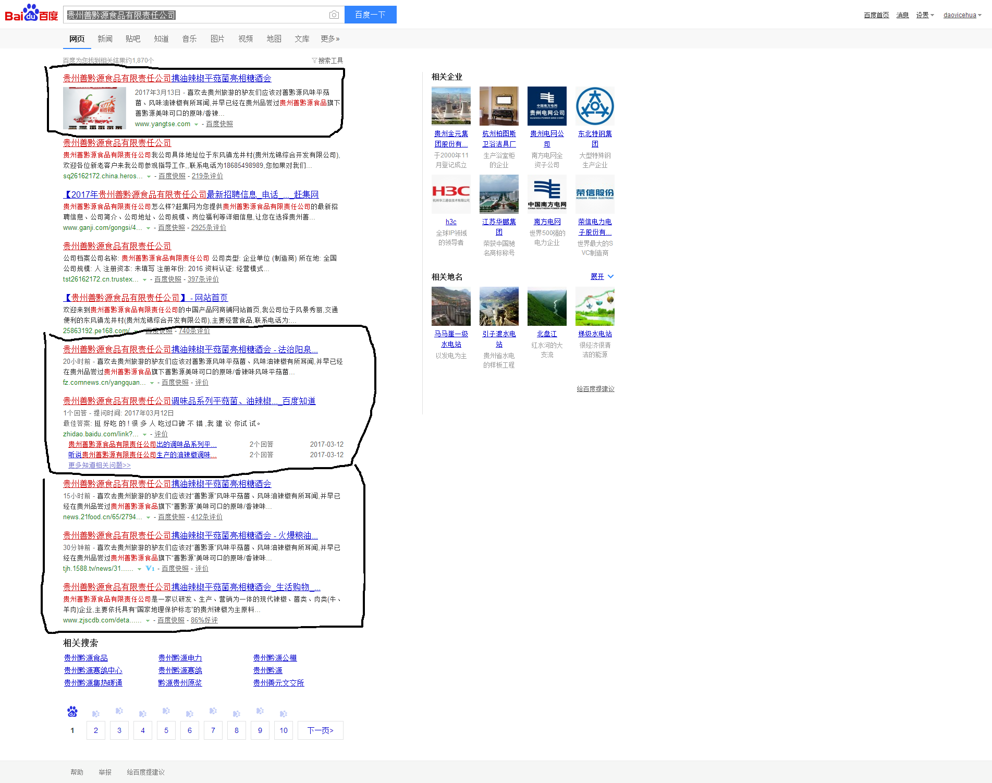Screen dimensions: 992x783
Task: Open footer 给百度提建议 link
Action: point(145,772)
